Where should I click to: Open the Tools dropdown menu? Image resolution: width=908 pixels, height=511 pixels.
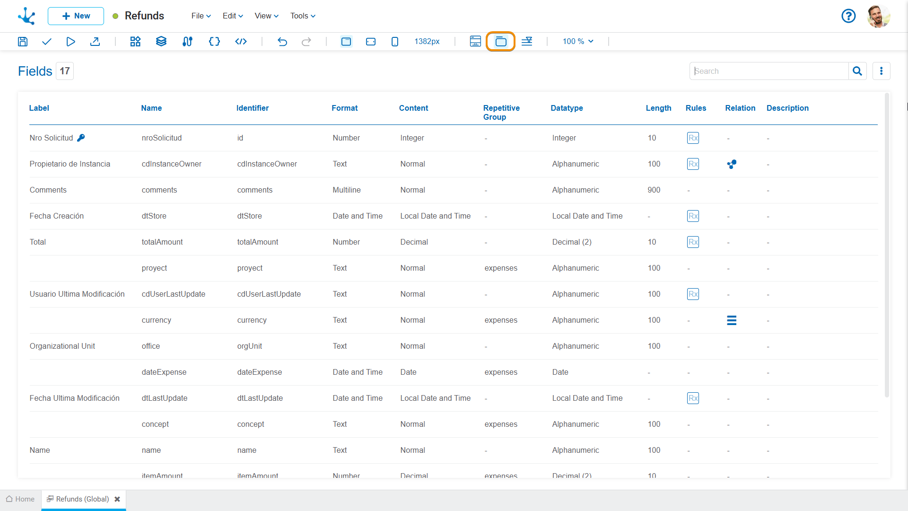[303, 16]
